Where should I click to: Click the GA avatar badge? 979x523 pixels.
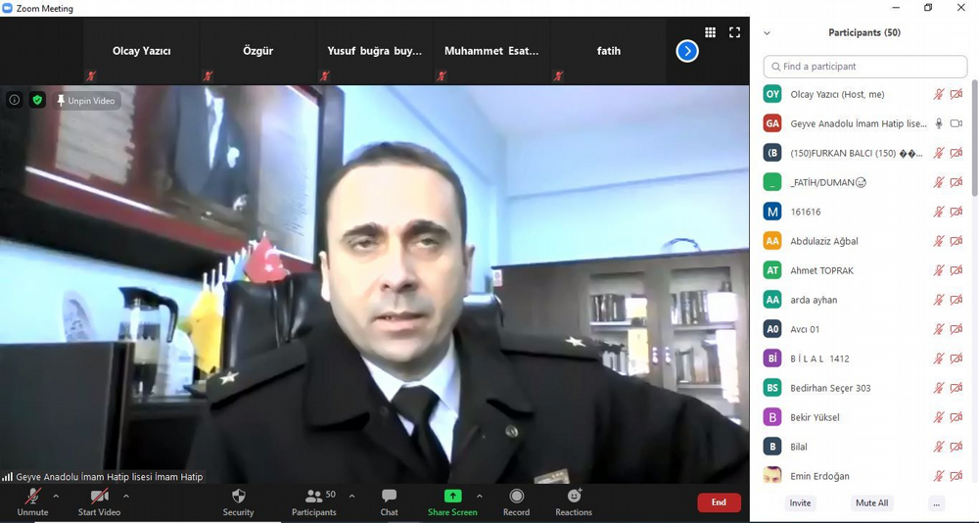[x=772, y=123]
